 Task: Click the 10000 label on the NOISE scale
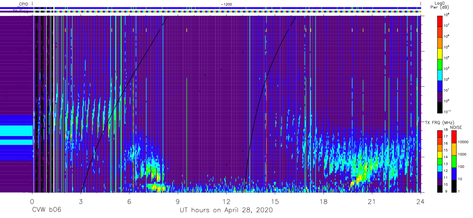coord(463,142)
